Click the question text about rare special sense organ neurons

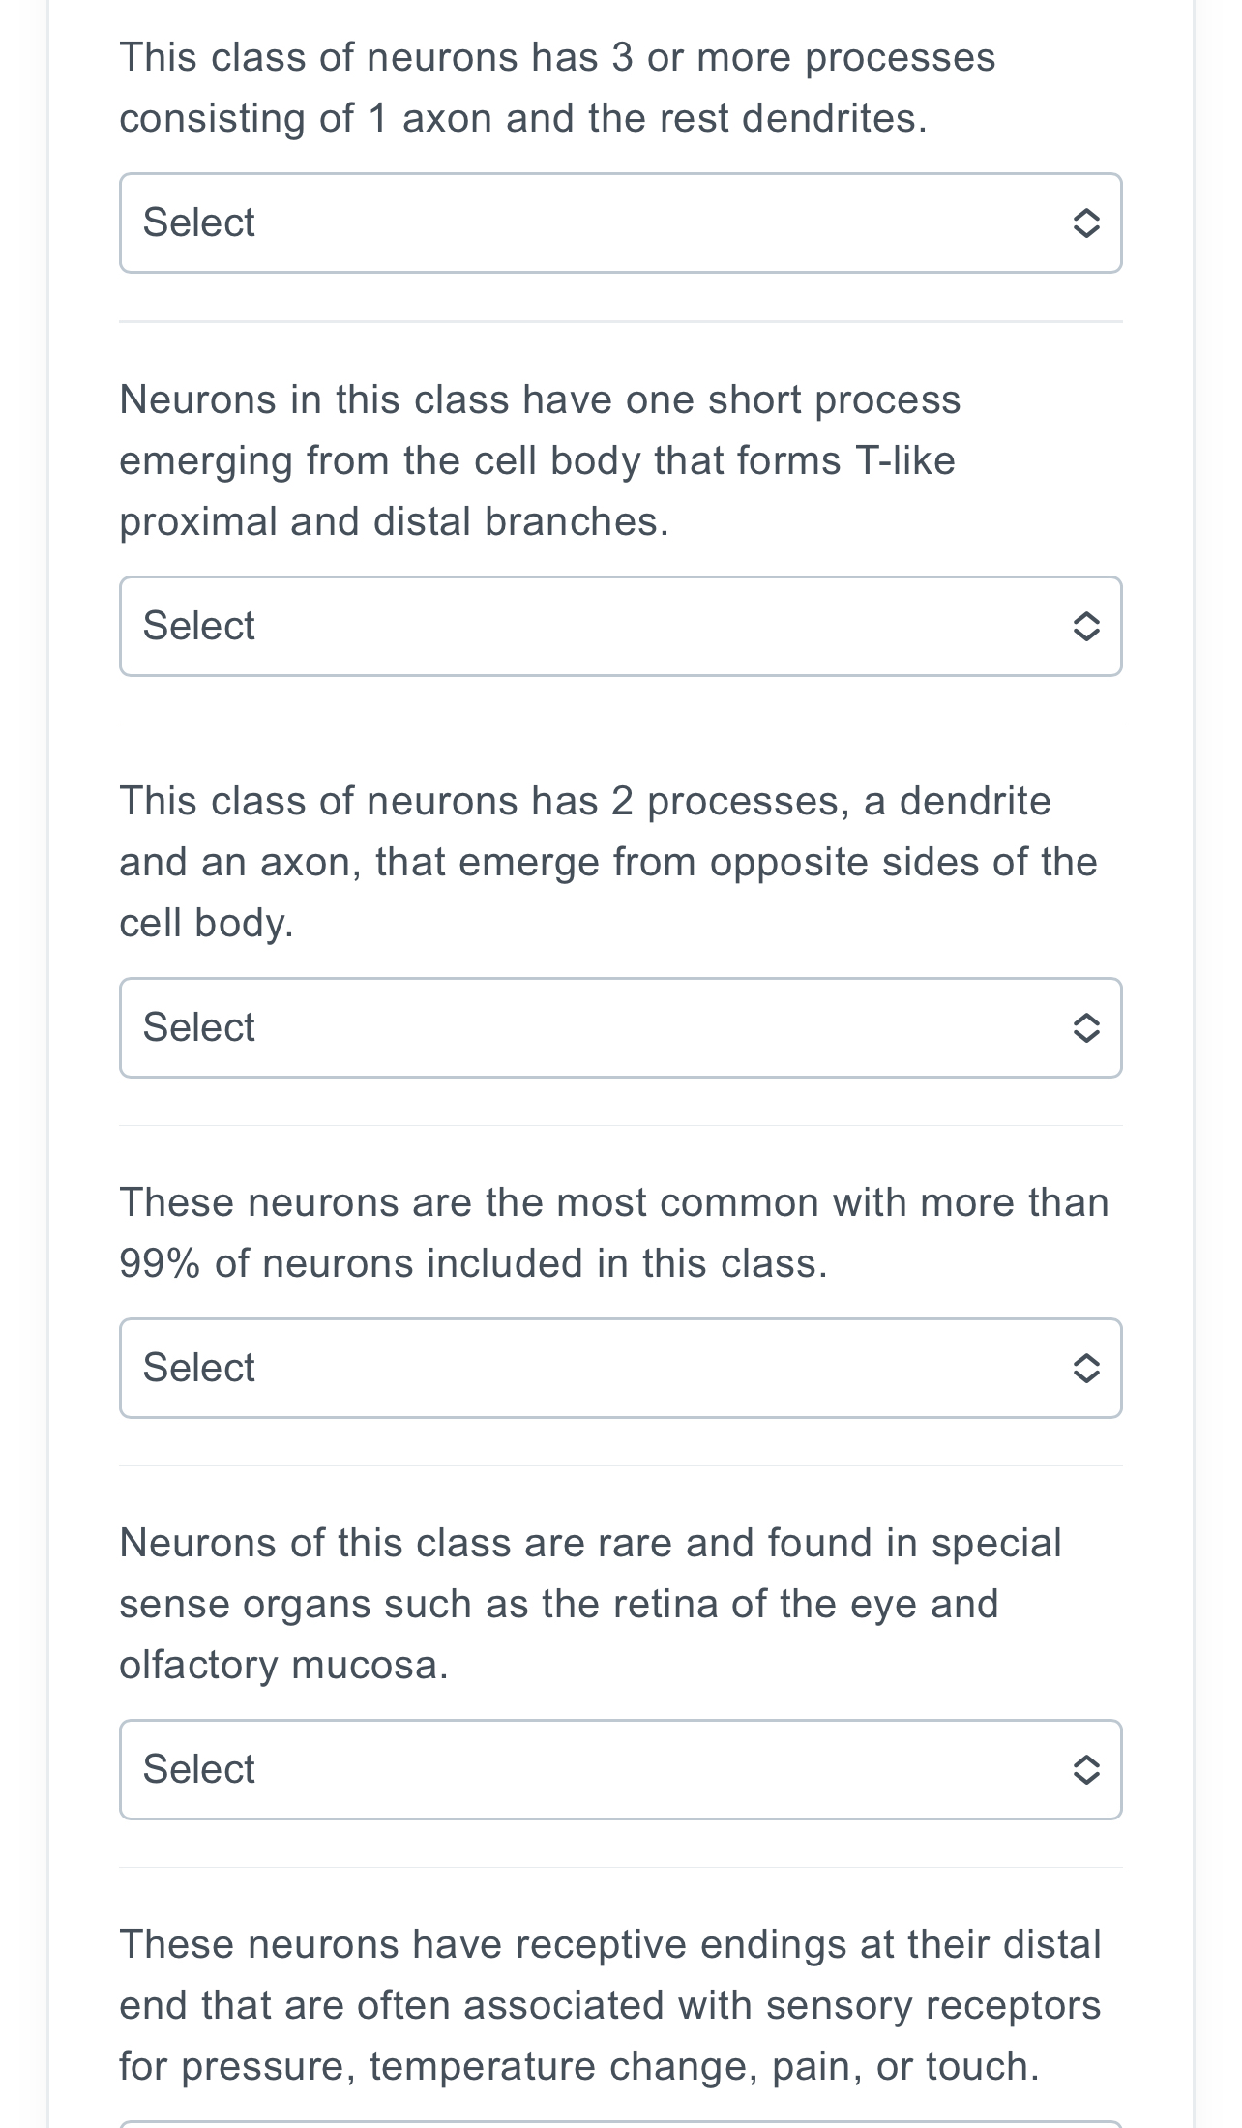589,1604
